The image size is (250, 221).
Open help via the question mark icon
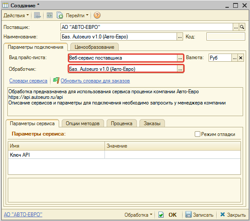click(x=97, y=15)
